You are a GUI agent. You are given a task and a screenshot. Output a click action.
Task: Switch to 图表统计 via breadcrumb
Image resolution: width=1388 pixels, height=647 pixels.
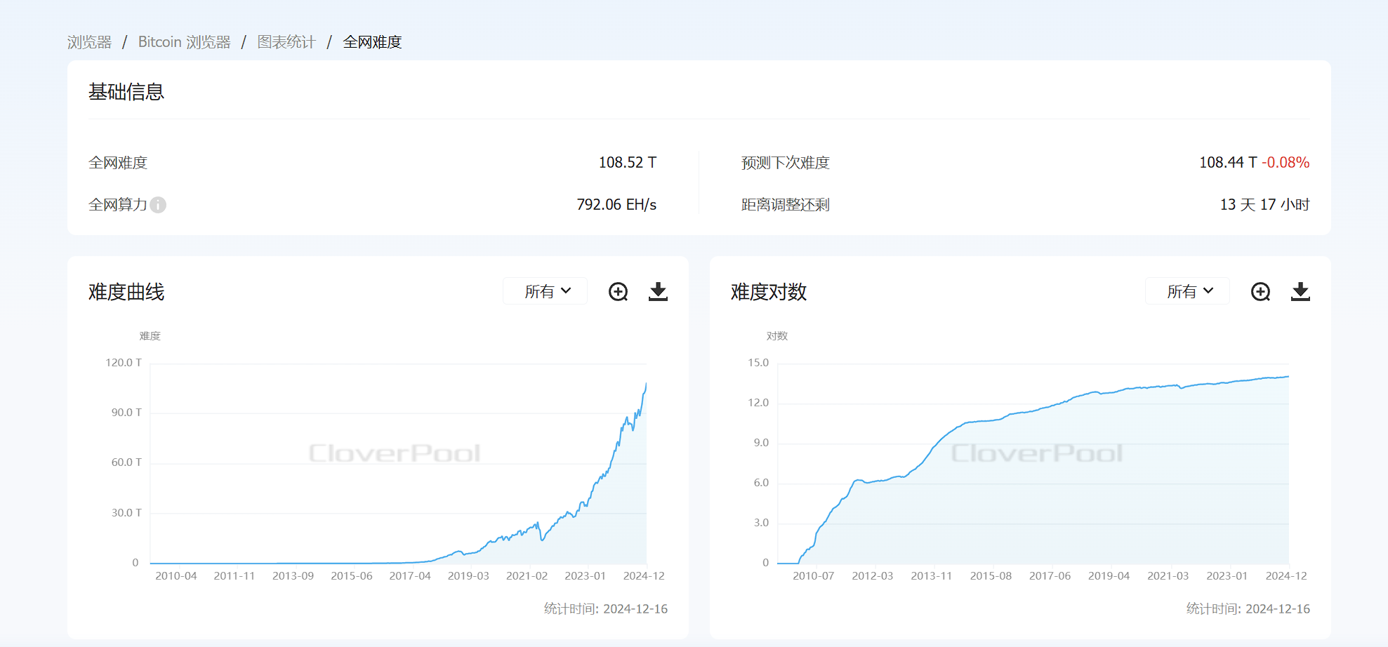tap(286, 41)
